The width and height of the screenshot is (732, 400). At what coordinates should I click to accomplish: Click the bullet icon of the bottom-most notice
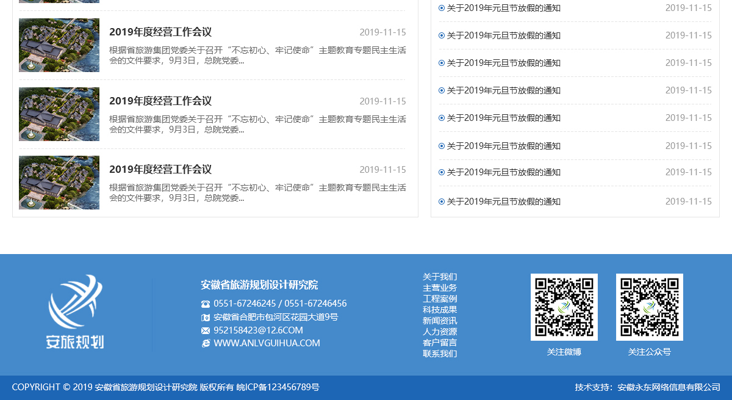click(x=442, y=202)
